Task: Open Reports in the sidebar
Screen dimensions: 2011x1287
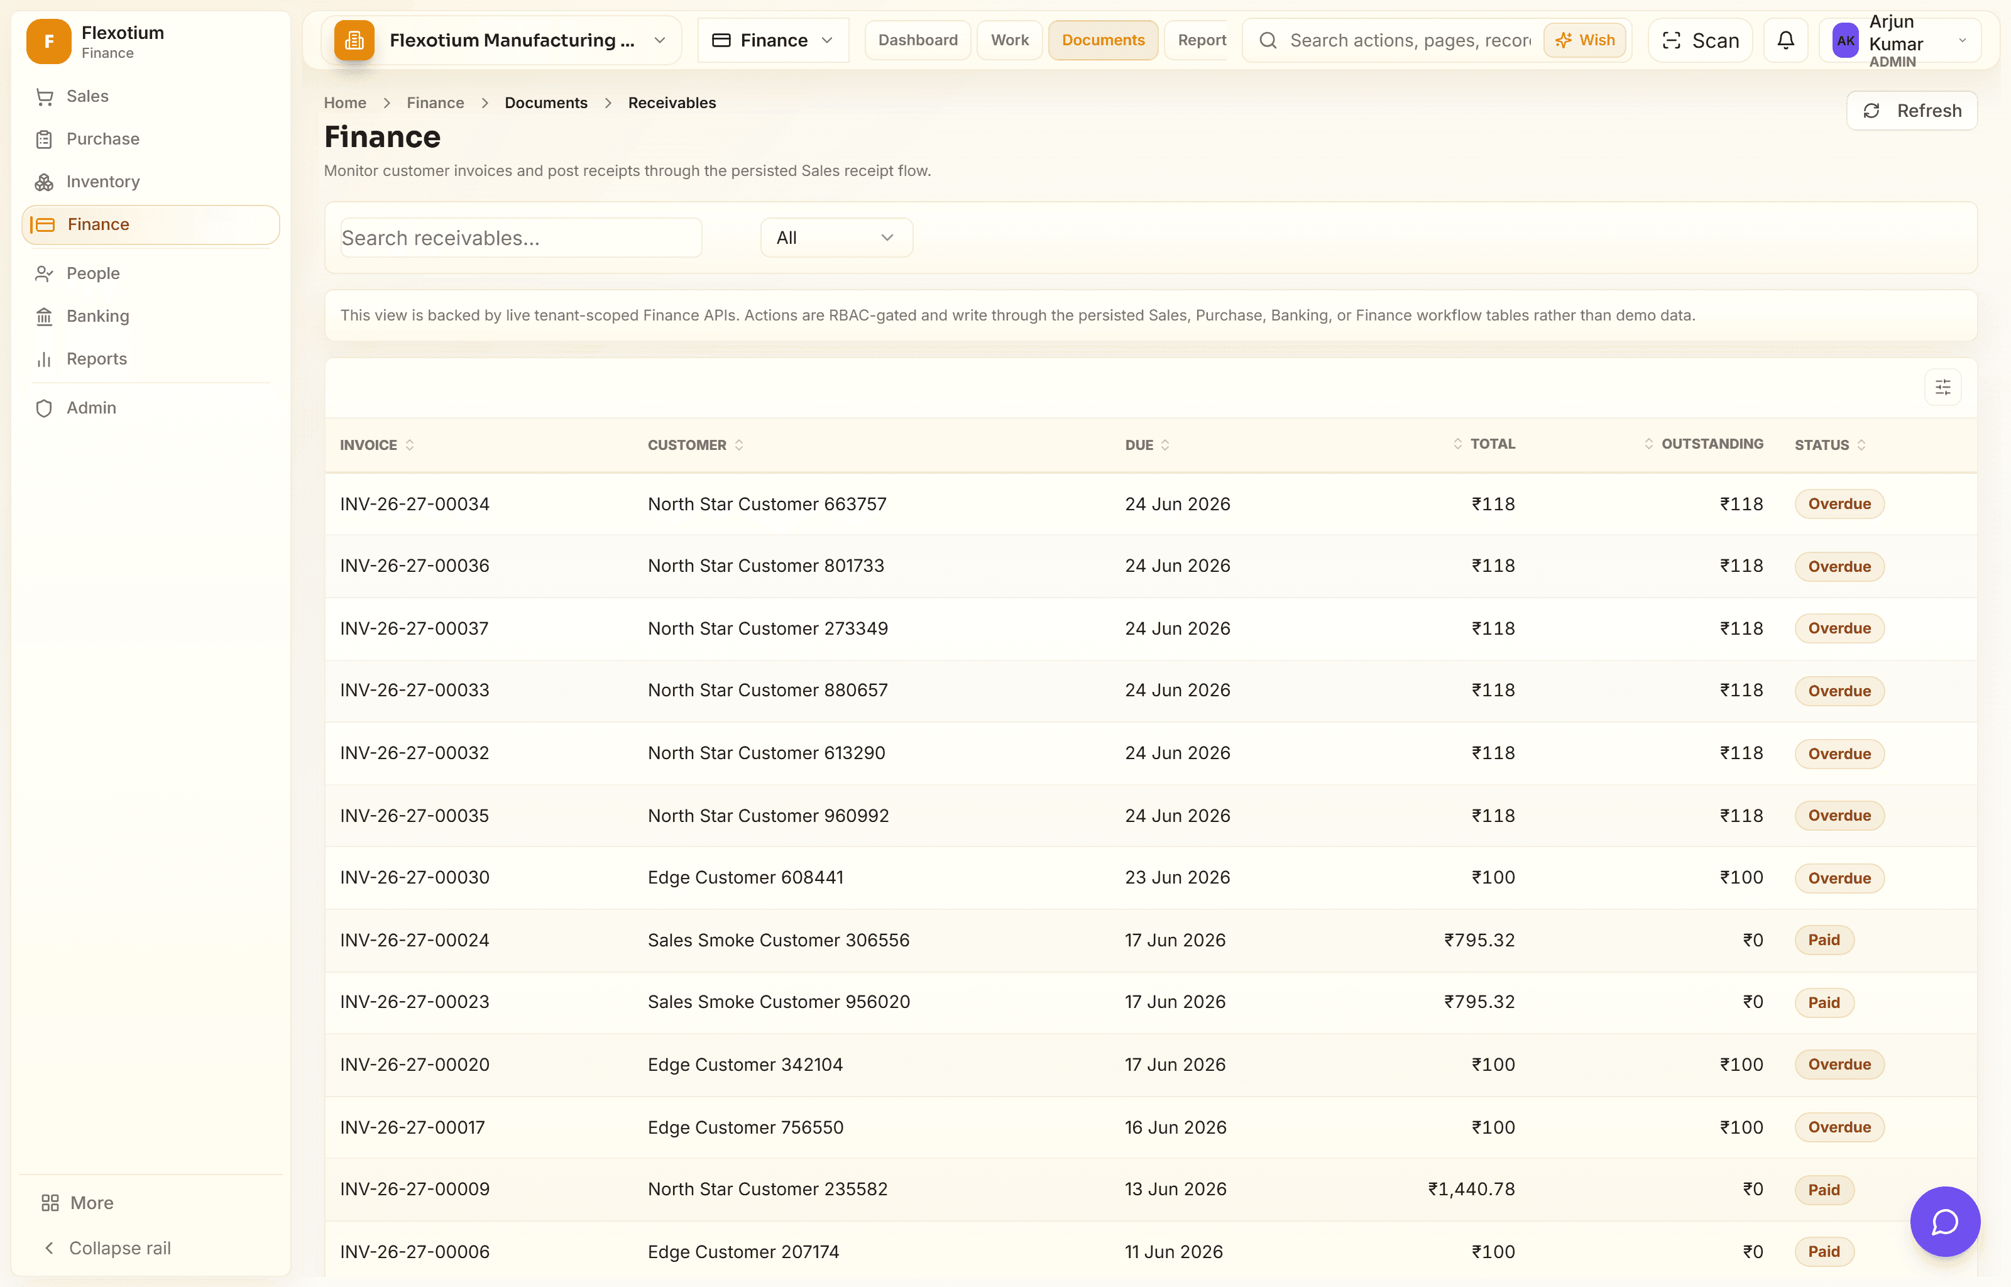Action: (x=150, y=359)
